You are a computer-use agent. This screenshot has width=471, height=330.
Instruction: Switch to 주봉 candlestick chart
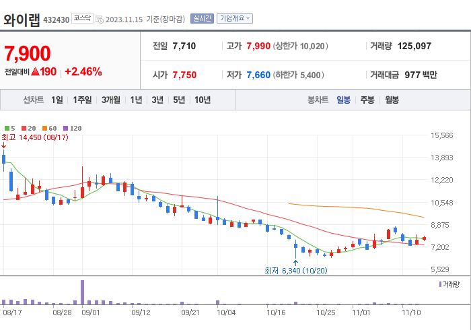pyautogui.click(x=367, y=100)
